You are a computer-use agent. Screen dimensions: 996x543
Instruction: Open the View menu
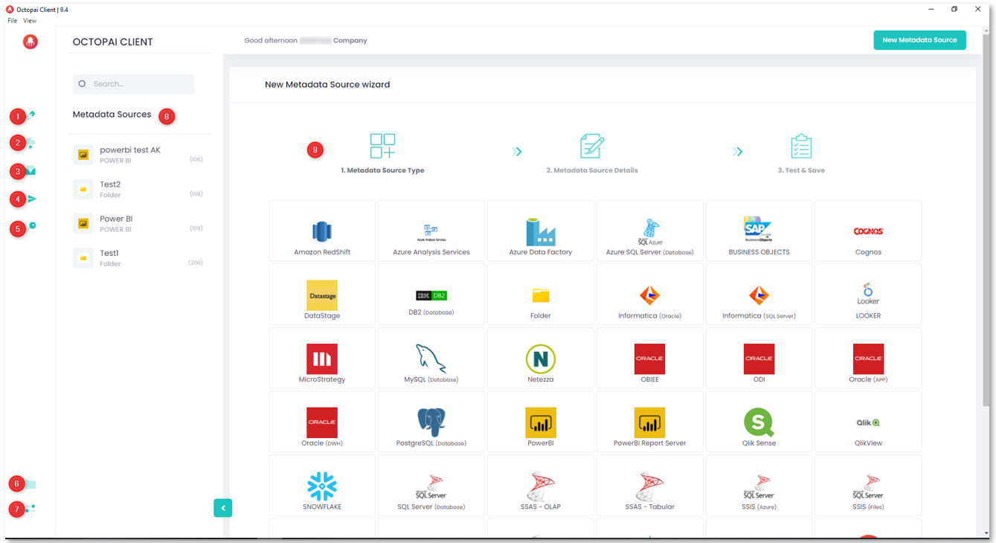click(30, 21)
